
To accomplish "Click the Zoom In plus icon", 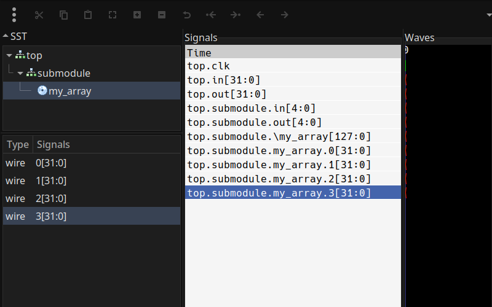I will coord(137,15).
